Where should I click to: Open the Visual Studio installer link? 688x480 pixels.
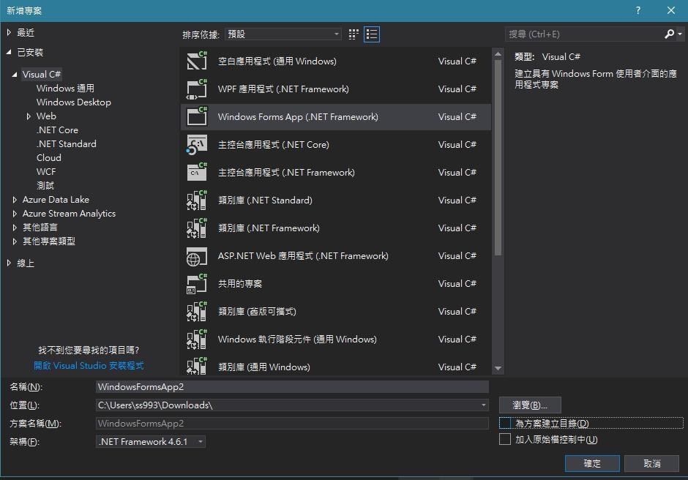click(89, 365)
